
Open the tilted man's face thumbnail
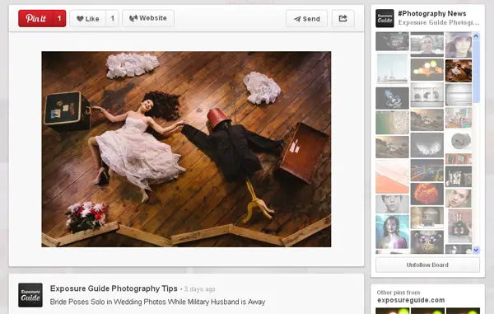coord(459,199)
